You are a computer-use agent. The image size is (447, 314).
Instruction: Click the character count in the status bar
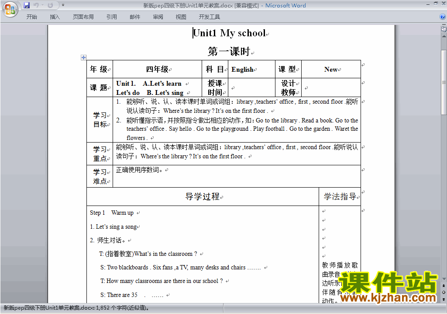pyautogui.click(x=122, y=308)
